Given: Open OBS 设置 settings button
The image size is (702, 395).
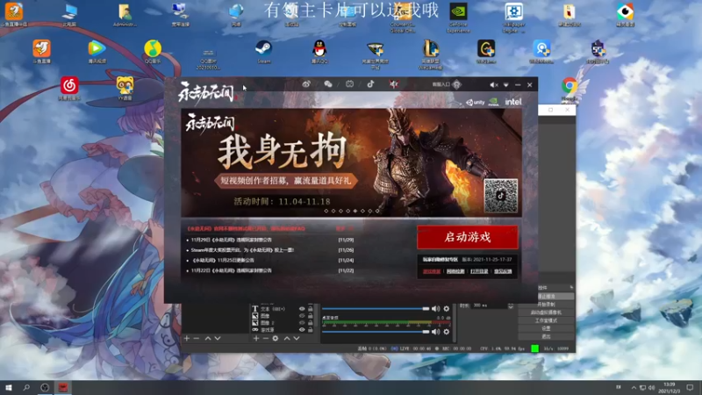Looking at the screenshot, I should click(546, 328).
